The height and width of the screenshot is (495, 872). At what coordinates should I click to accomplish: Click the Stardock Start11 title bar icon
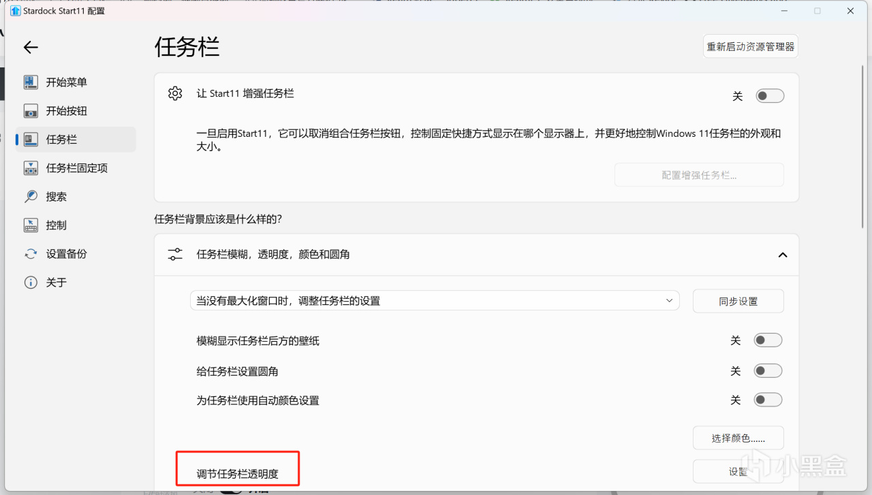pos(15,11)
